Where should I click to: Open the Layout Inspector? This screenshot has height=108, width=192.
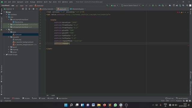coord(182,98)
